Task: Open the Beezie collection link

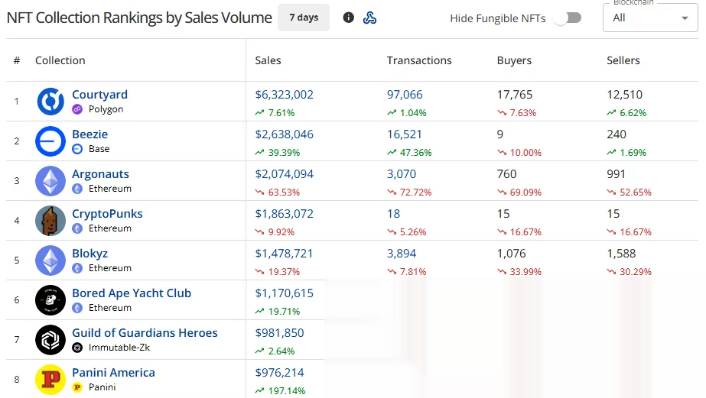Action: [90, 134]
